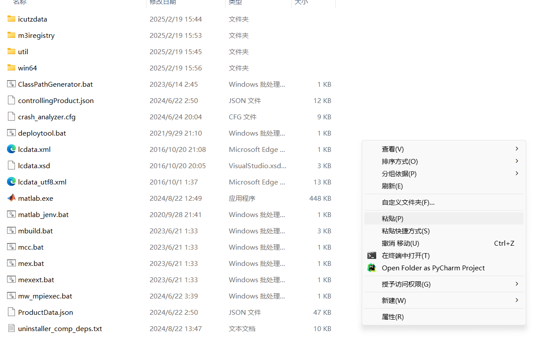Click the PyCharm icon in context menu

pyautogui.click(x=372, y=268)
